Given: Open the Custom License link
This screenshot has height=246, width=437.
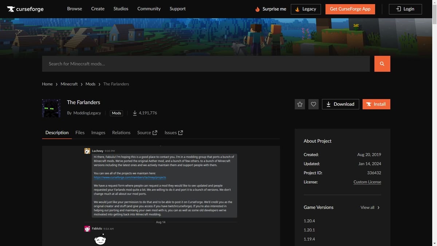Looking at the screenshot, I should (367, 182).
